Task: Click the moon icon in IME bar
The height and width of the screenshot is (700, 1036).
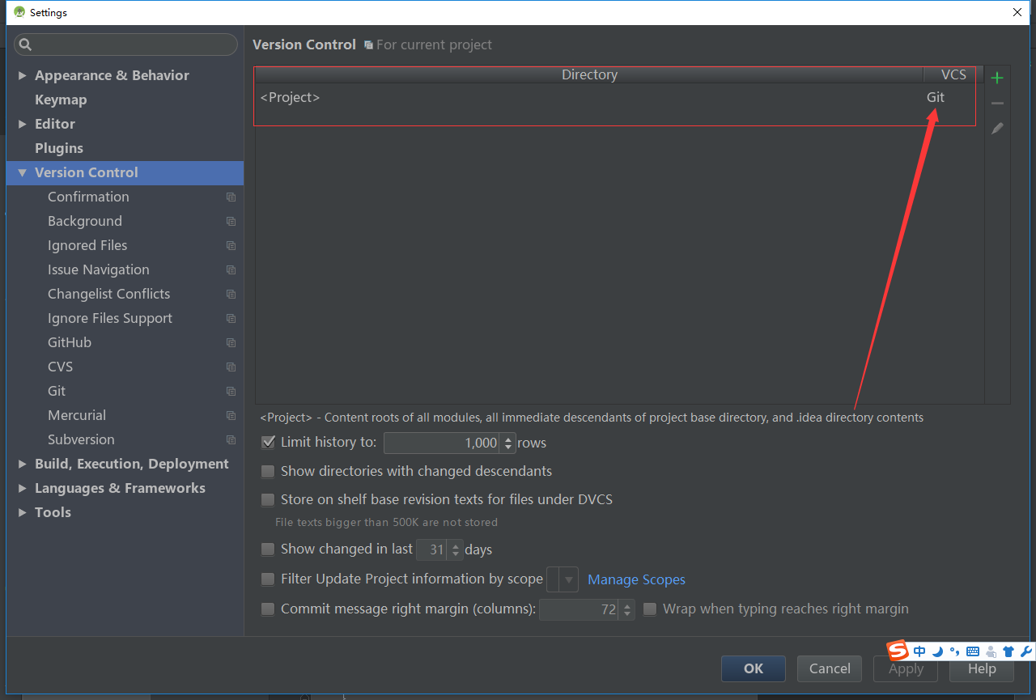Action: click(x=937, y=651)
